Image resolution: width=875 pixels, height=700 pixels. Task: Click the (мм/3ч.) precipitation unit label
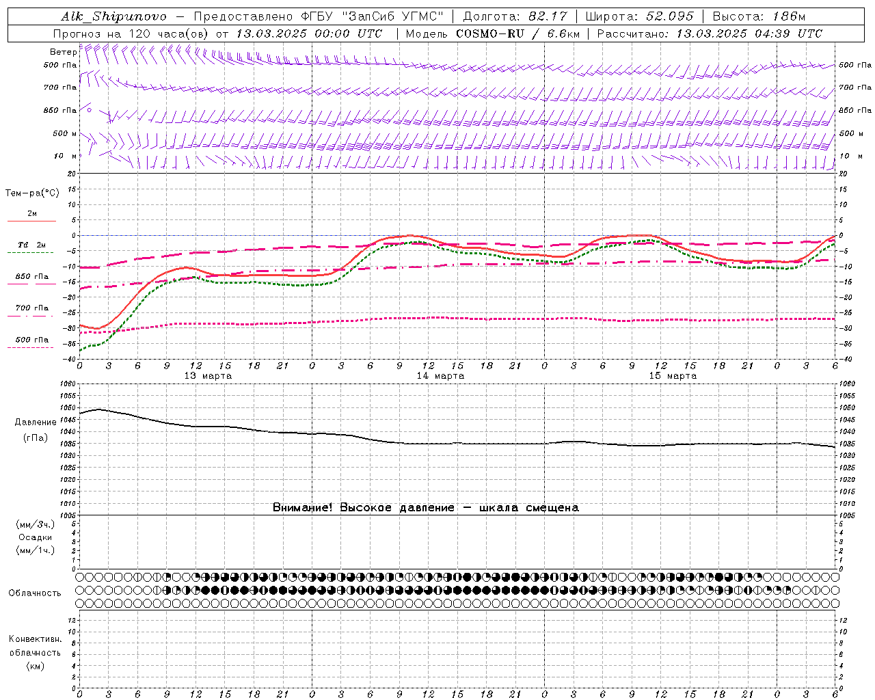coord(36,524)
